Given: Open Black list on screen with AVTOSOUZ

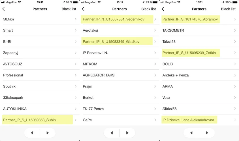Looking at the screenshot, I should coord(69,9).
